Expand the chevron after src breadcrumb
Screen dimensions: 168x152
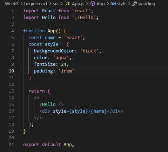[x=61, y=4]
